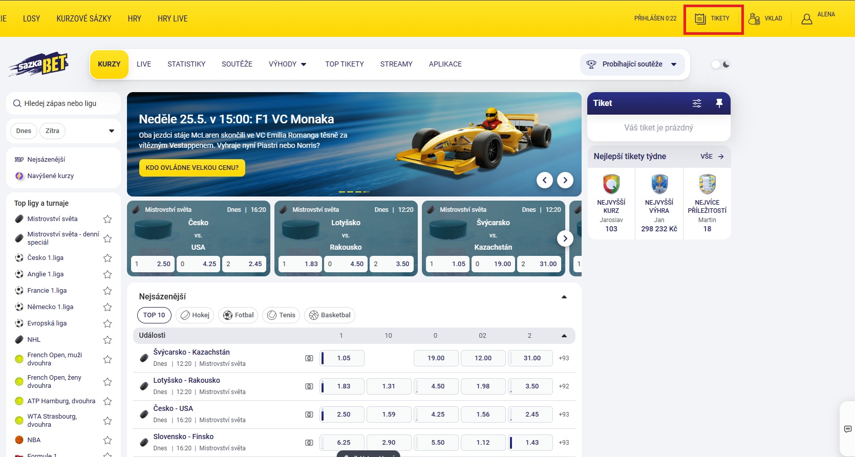
Task: Favorite Anglie 1.liga with star
Action: click(x=108, y=274)
